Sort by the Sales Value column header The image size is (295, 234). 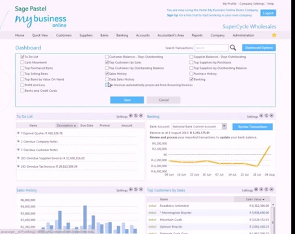tap(255, 199)
